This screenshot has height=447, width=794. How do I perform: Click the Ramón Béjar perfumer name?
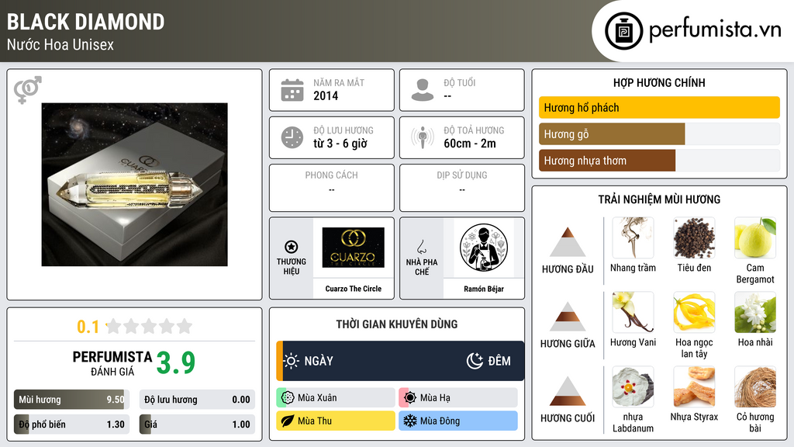(484, 289)
